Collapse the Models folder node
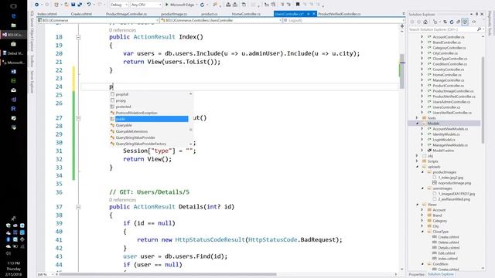This screenshot has height=278, width=495. [417, 124]
